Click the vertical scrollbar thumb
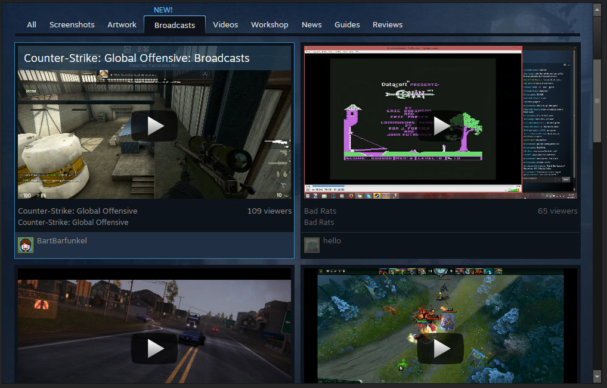The width and height of the screenshot is (607, 388). coord(597,101)
